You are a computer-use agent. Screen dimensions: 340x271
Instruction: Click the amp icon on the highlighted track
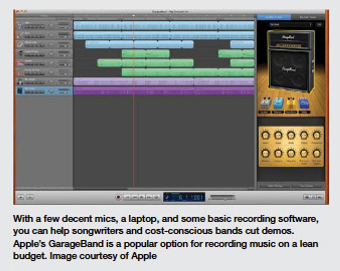[20, 91]
